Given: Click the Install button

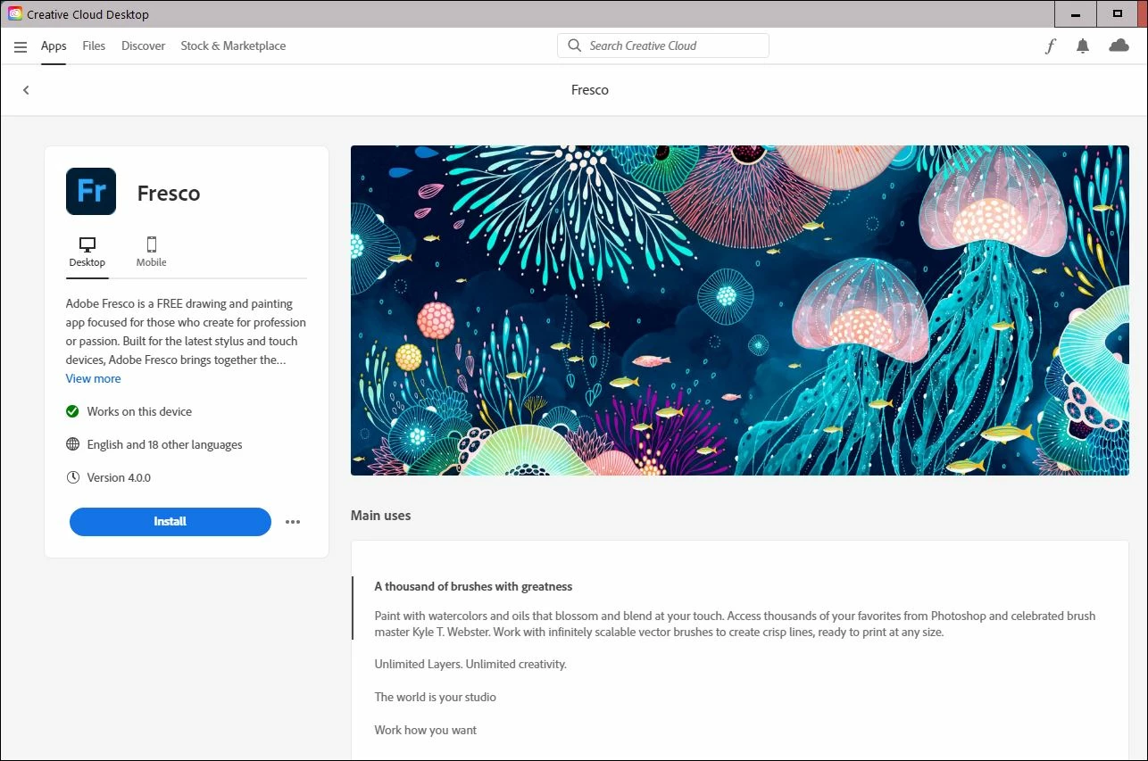Looking at the screenshot, I should coord(170,522).
